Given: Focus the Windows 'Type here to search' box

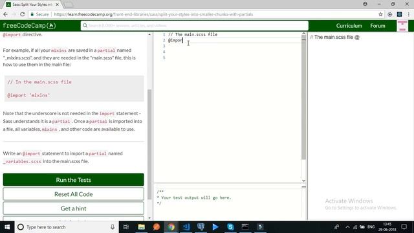Looking at the screenshot, I should [66, 227].
